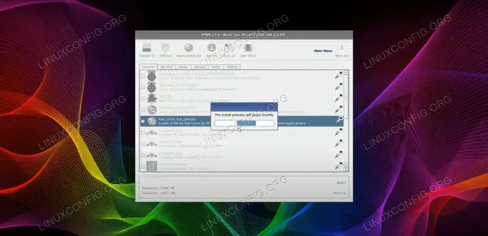The image size is (488, 236).
Task: Switch to the General tab
Action: 148,67
